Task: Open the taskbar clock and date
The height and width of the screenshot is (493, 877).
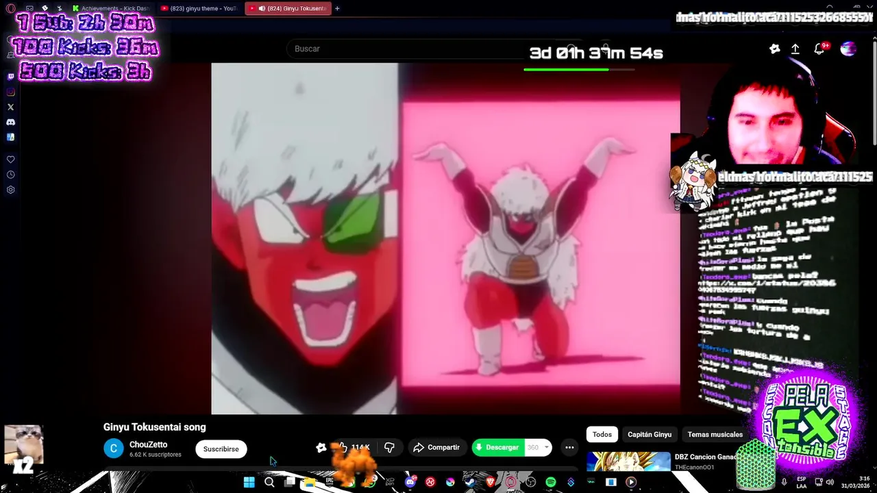Action: [856, 482]
